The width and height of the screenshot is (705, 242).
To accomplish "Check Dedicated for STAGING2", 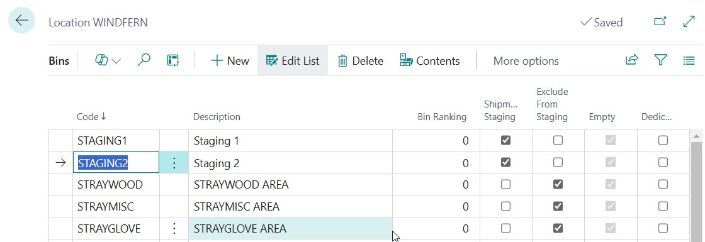I will [x=663, y=162].
